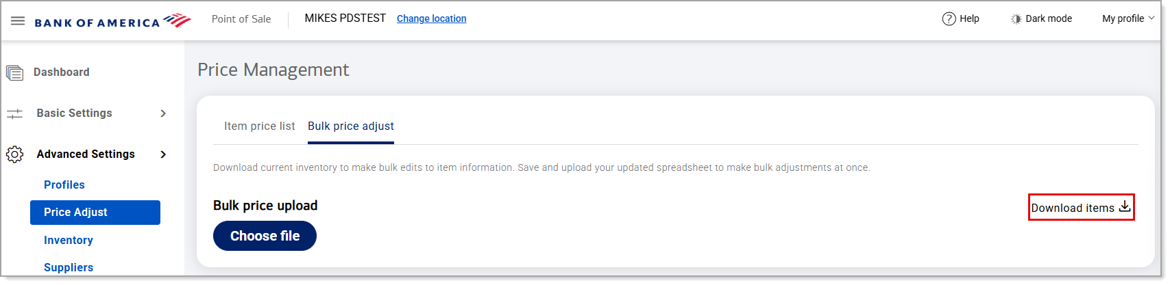Go to Inventory in the sidebar

click(69, 241)
